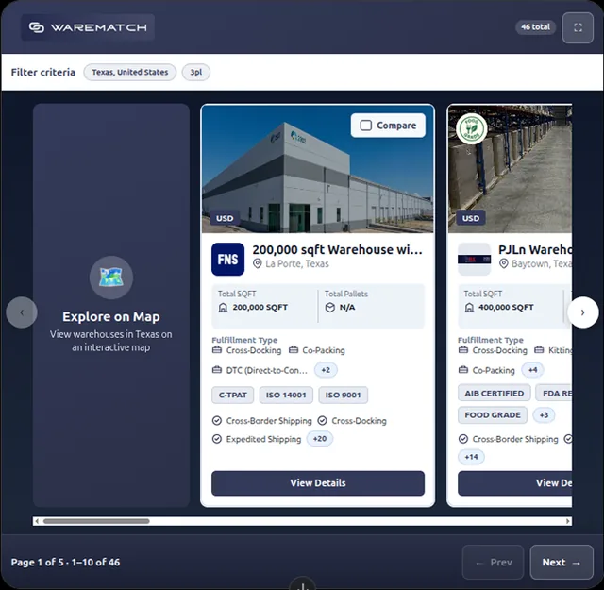Screen dimensions: 604x590
Task: Go to the Next results page
Action: click(x=562, y=563)
